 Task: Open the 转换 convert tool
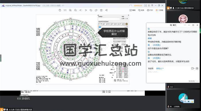141,10
